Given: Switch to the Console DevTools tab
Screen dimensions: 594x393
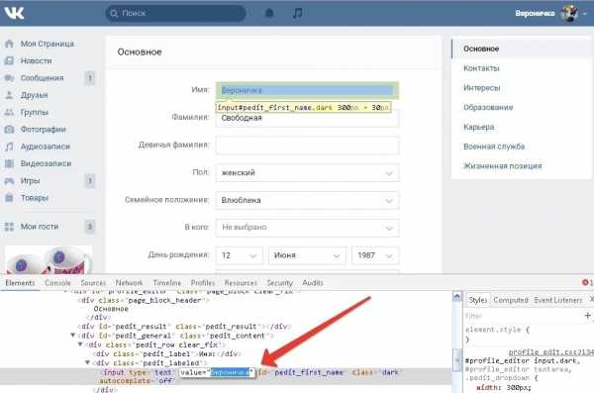Looking at the screenshot, I should 57,283.
